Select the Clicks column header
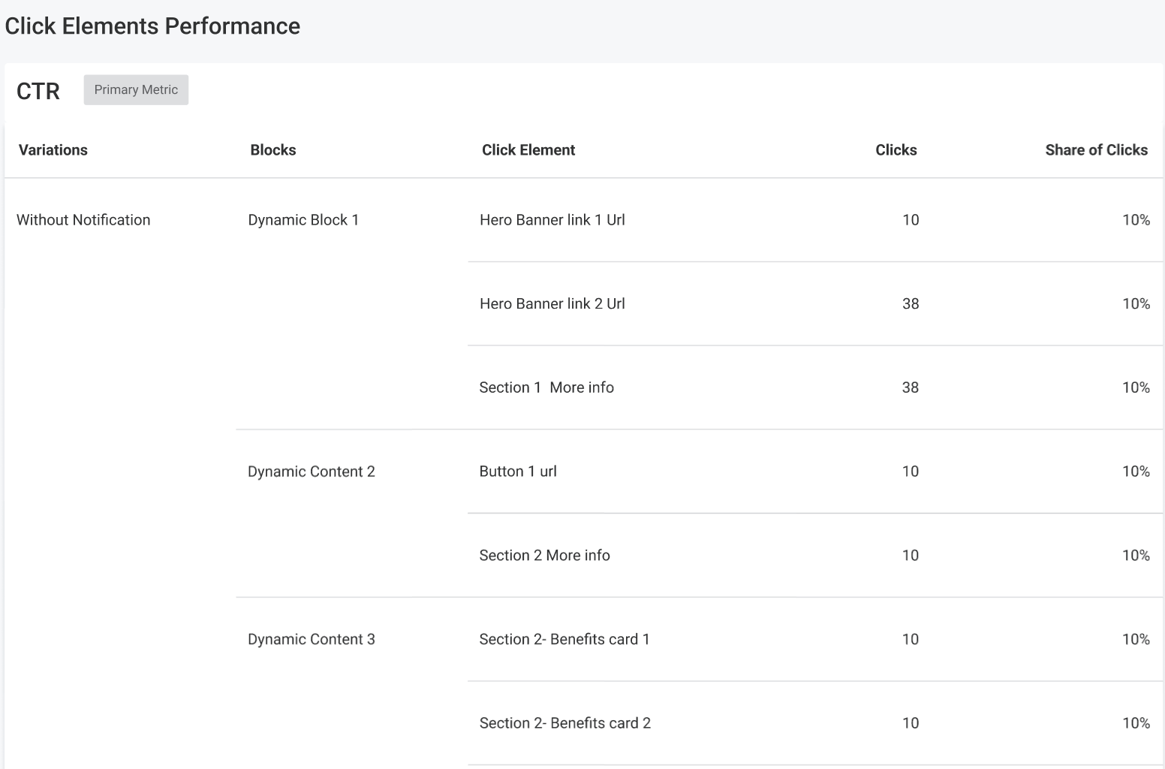Image resolution: width=1165 pixels, height=769 pixels. (x=896, y=149)
